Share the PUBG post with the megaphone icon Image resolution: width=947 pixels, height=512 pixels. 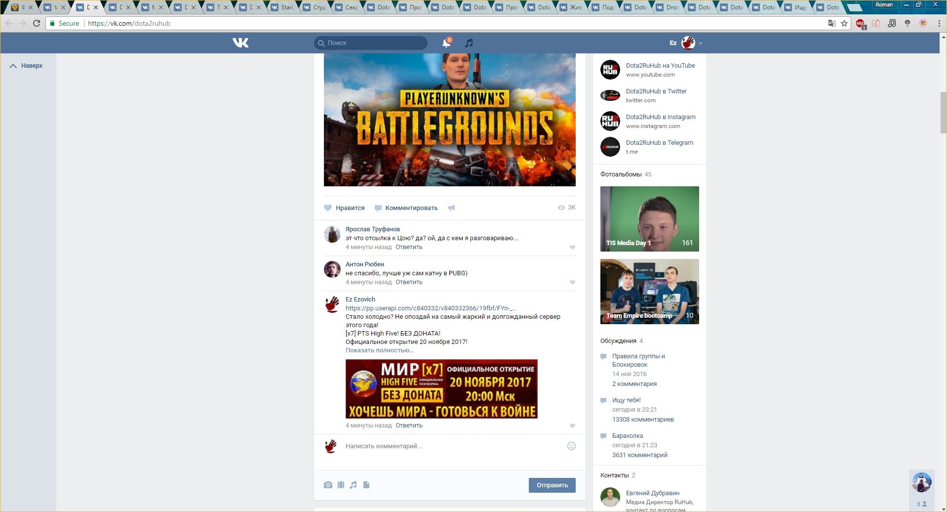point(451,208)
